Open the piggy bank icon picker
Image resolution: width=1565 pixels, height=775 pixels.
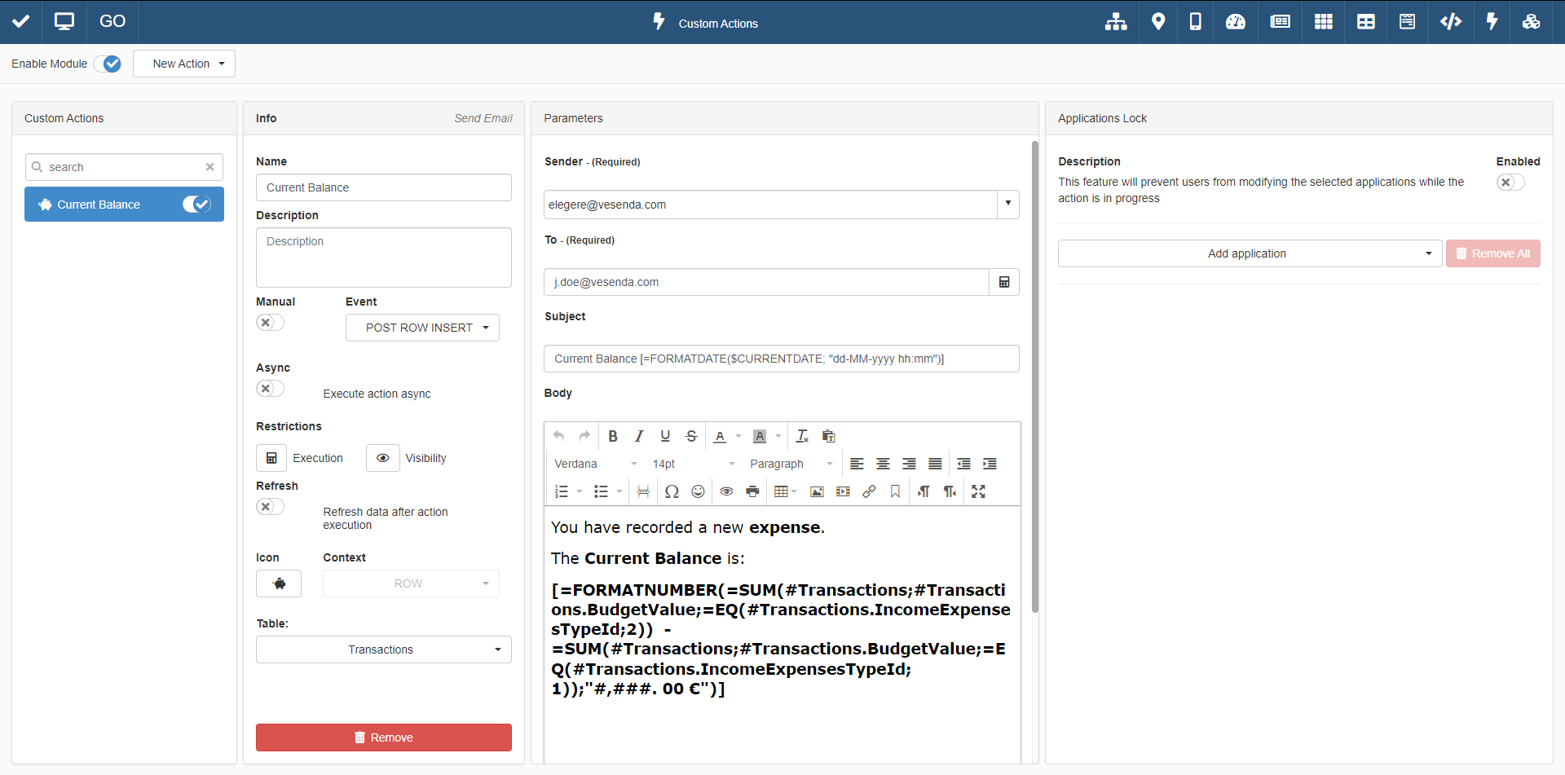click(x=279, y=583)
